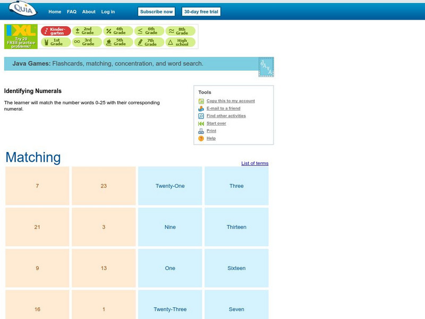Select the 8th Grade pill
Screen dimensions: 425x319
tap(180, 31)
